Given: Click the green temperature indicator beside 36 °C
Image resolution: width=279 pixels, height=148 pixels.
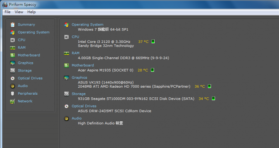Looking at the screenshot, I should click(x=209, y=86).
